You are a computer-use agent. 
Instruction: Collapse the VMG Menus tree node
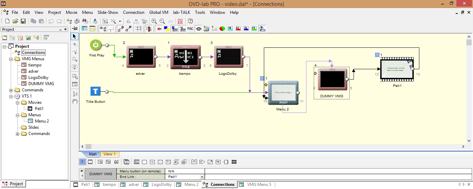(x=11, y=59)
